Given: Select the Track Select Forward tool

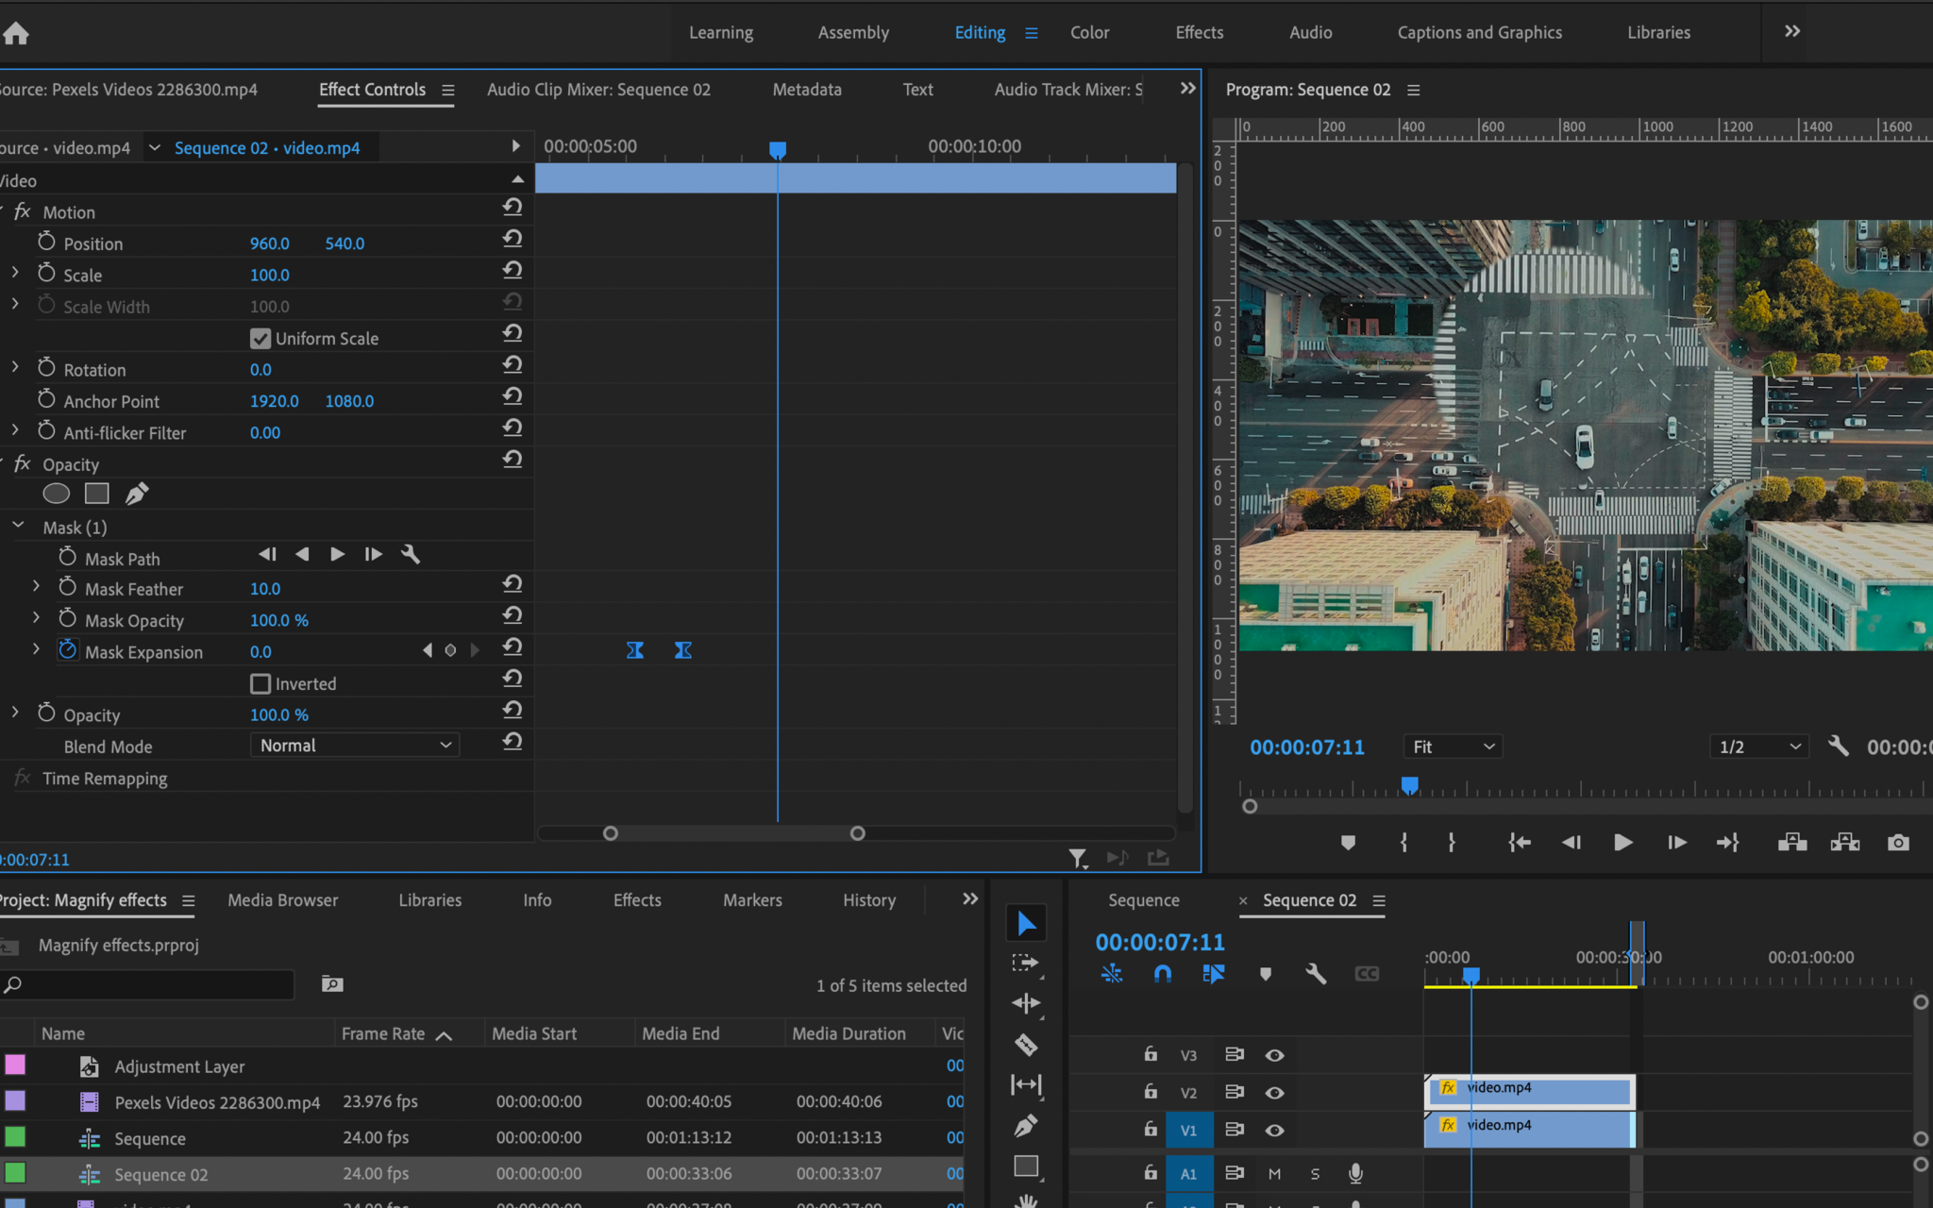Looking at the screenshot, I should click(x=1026, y=962).
